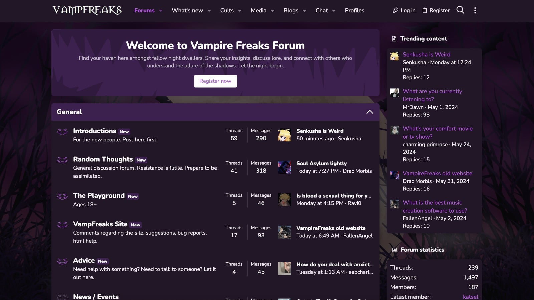The width and height of the screenshot is (534, 300).
Task: Click the Forum statistics heading
Action: tap(422, 250)
